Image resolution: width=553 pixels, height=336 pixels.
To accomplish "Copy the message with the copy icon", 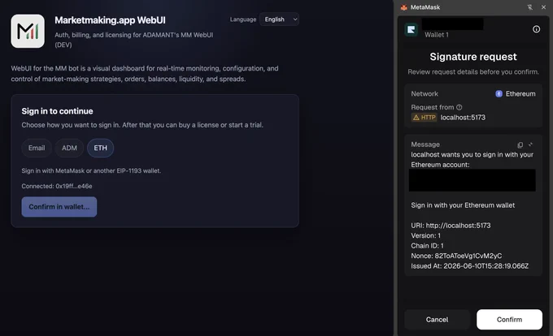I will [x=520, y=144].
